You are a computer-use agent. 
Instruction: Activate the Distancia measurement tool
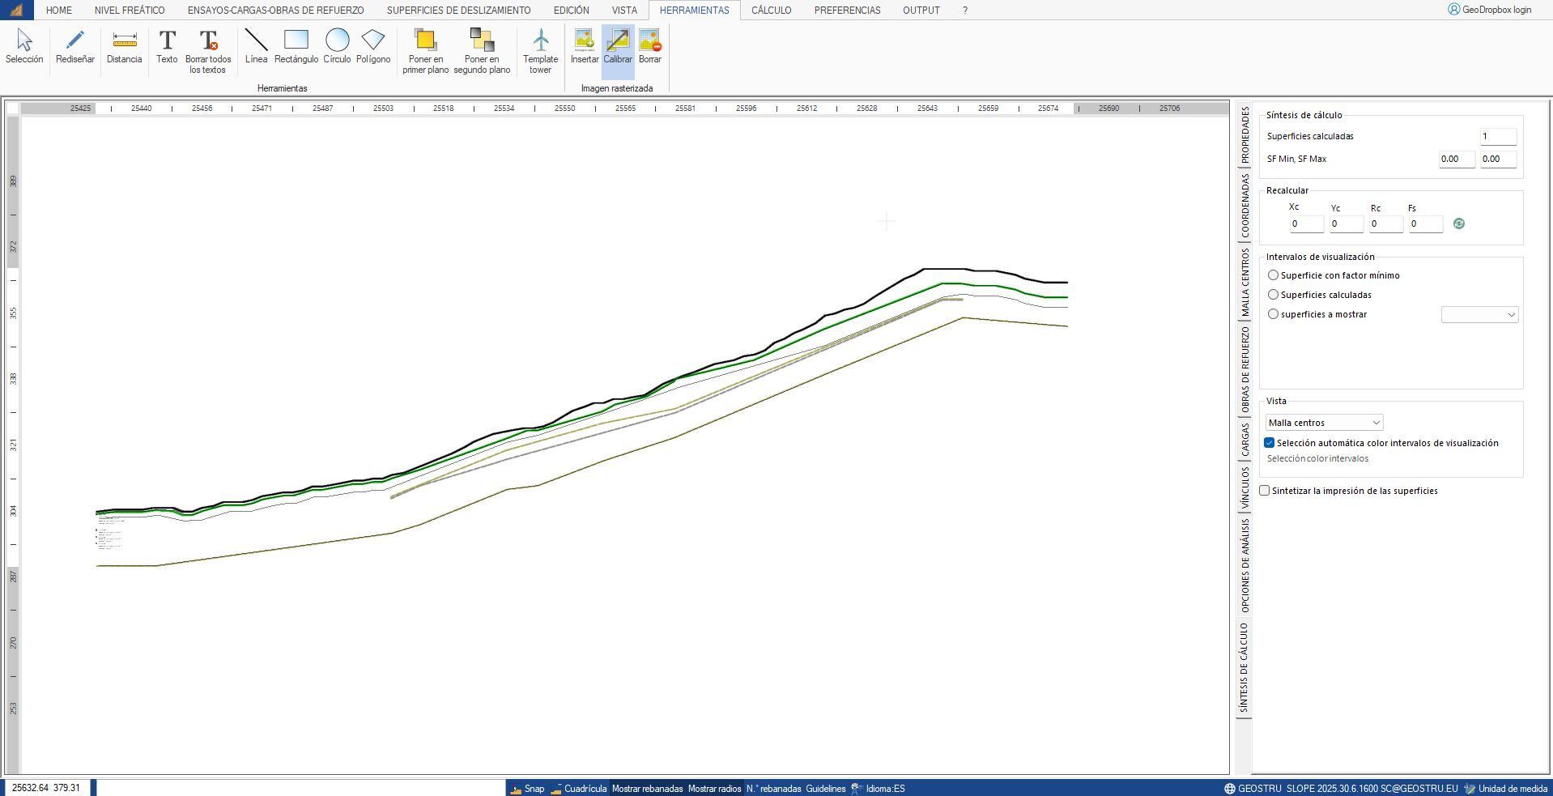(124, 49)
